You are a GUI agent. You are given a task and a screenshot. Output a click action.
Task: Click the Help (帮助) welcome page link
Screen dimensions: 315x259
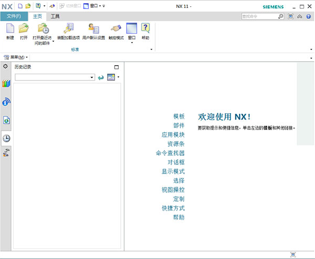tap(179, 217)
